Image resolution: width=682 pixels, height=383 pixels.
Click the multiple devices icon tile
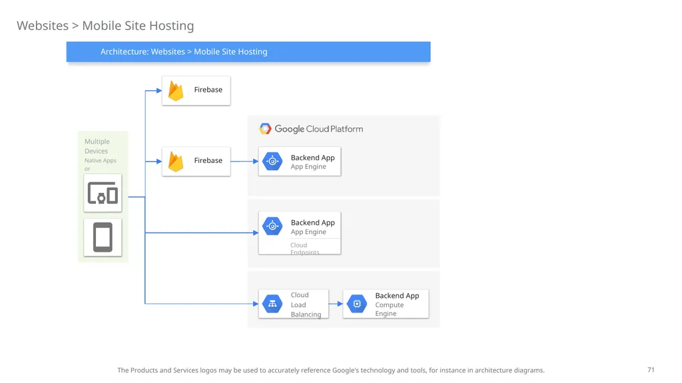click(x=103, y=193)
